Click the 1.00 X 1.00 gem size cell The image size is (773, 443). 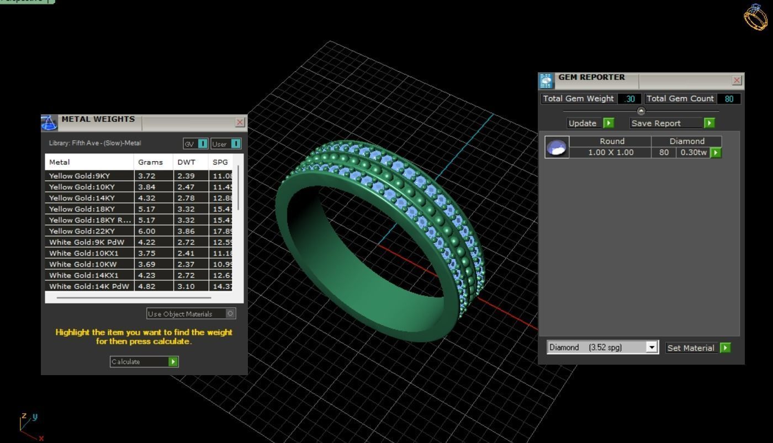click(x=610, y=152)
